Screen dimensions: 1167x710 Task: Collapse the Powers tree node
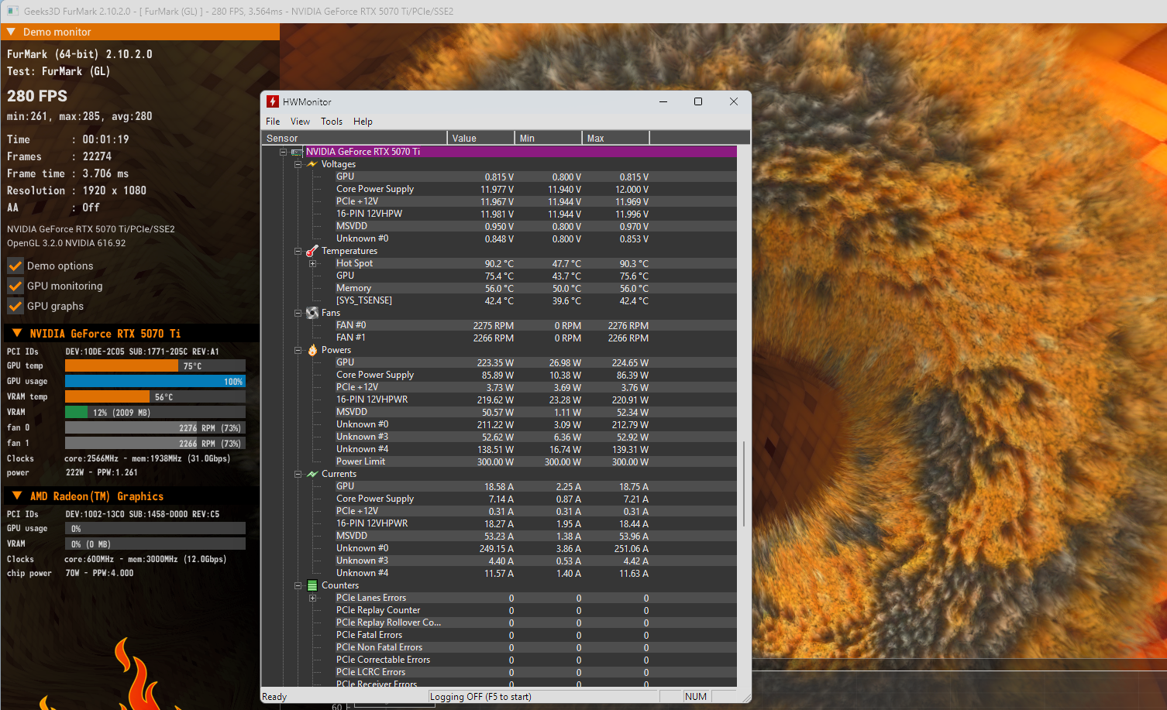click(298, 350)
